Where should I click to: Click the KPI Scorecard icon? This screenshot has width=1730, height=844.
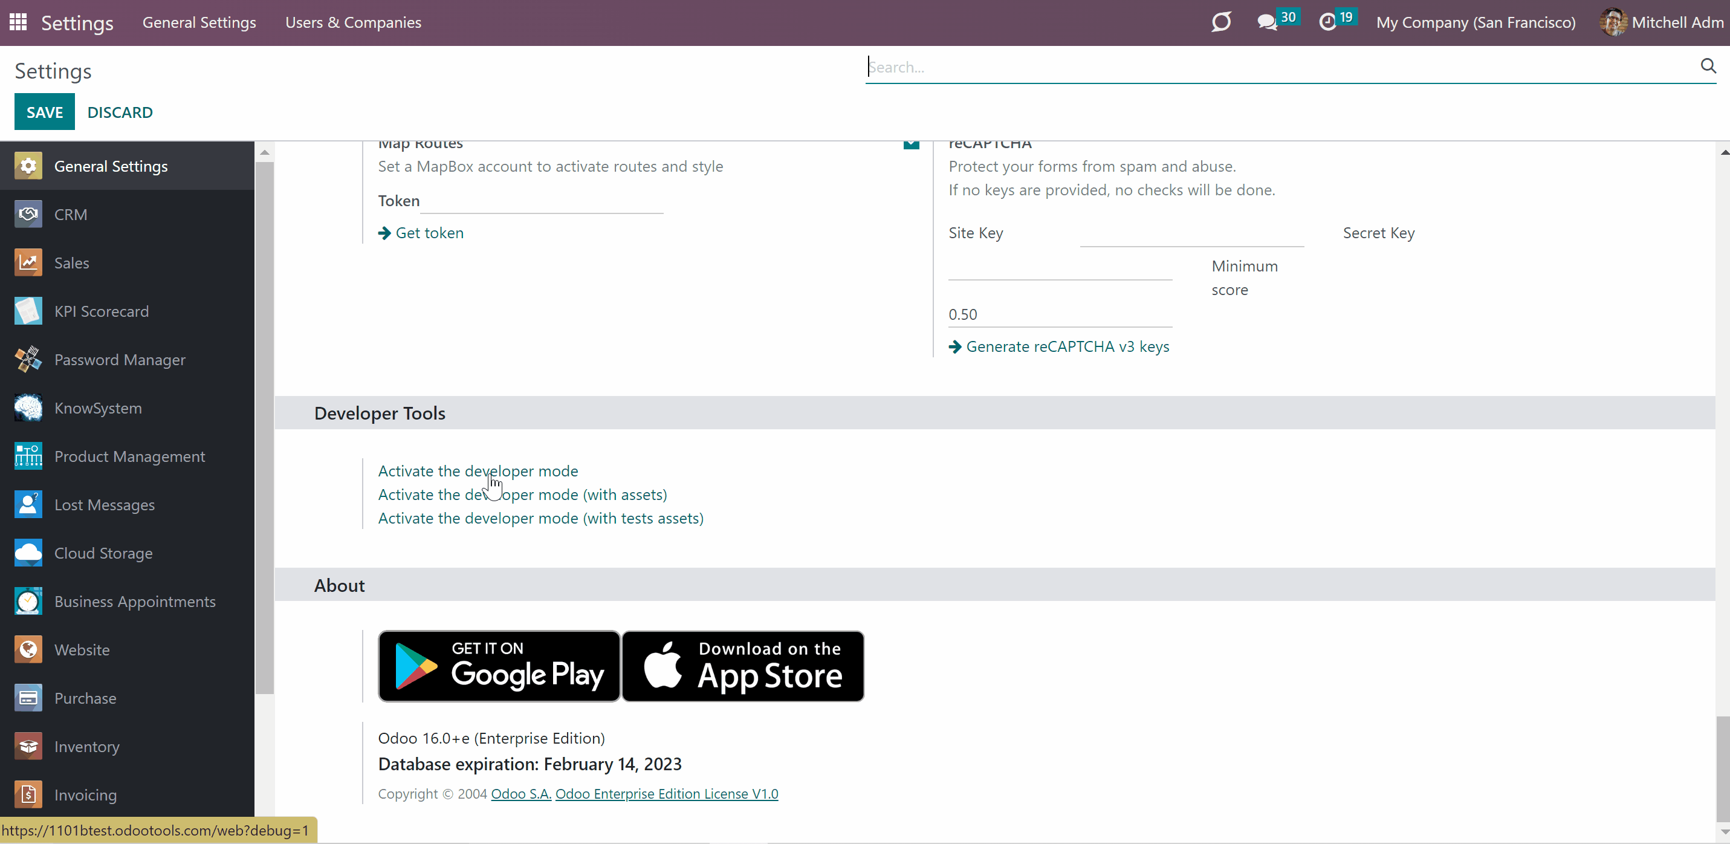click(x=28, y=311)
